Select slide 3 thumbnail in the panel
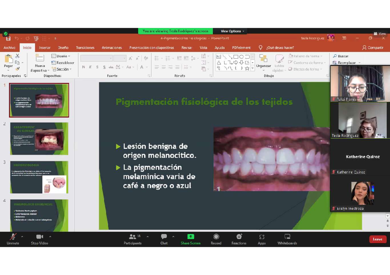Viewport: 390px width, 275px height. point(39,177)
